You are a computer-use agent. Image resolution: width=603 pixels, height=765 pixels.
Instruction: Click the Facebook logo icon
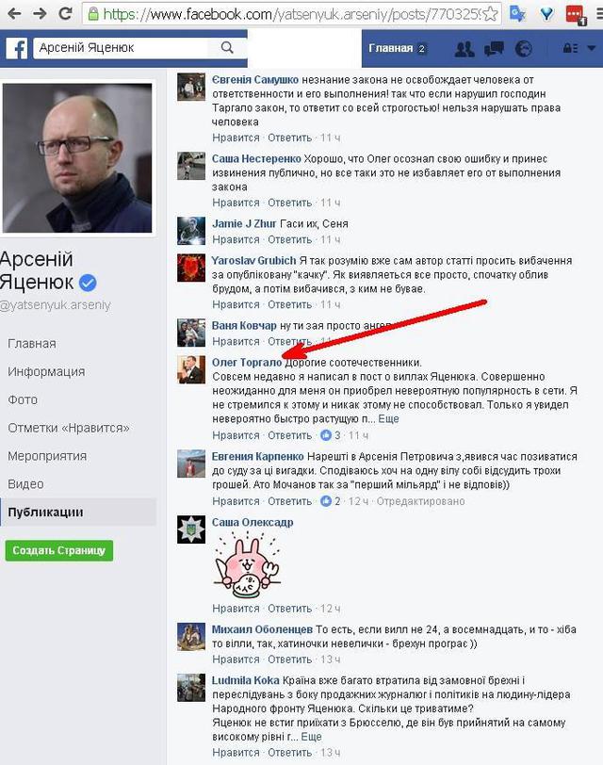pyautogui.click(x=17, y=48)
